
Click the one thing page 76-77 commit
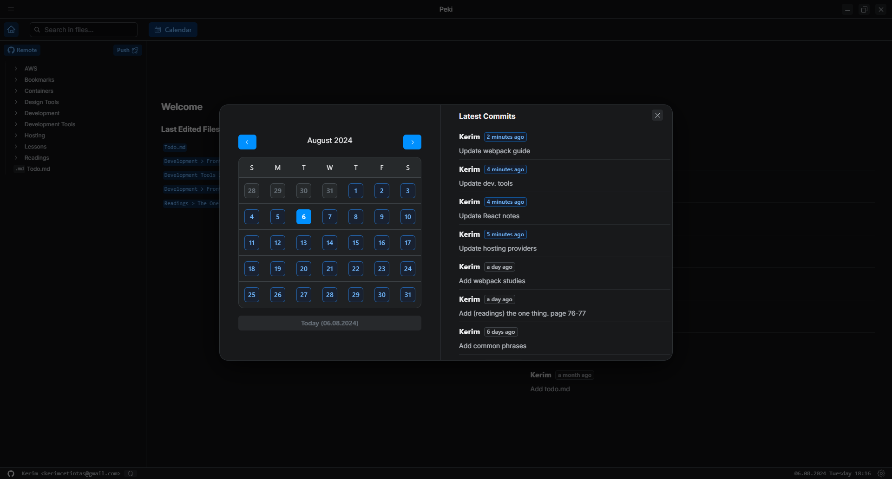pos(522,313)
